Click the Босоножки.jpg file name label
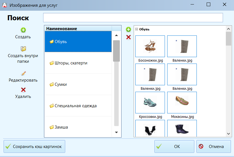Viewport: 234px width, 157px height. point(151,60)
